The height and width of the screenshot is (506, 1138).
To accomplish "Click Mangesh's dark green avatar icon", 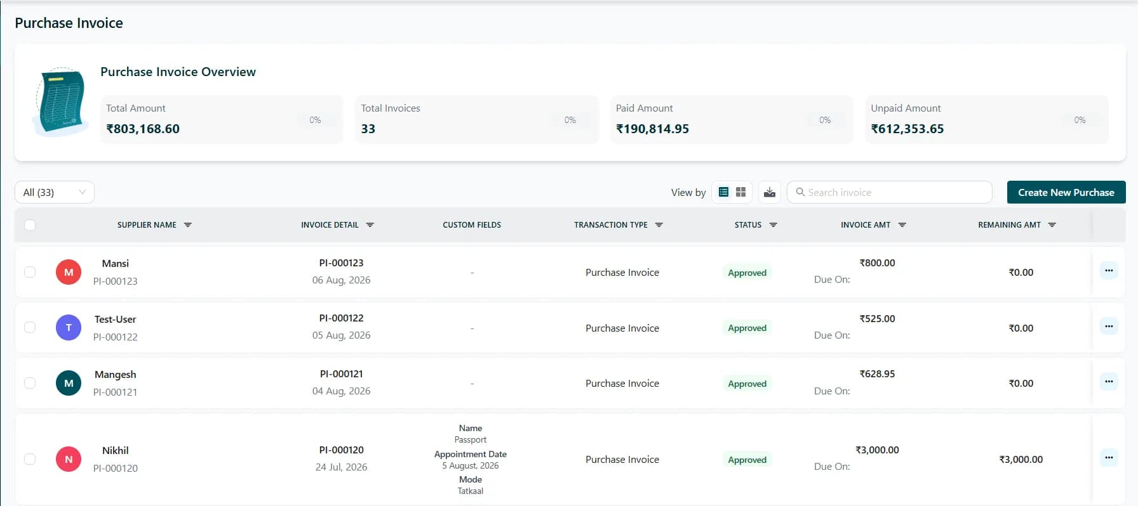I will (x=69, y=383).
